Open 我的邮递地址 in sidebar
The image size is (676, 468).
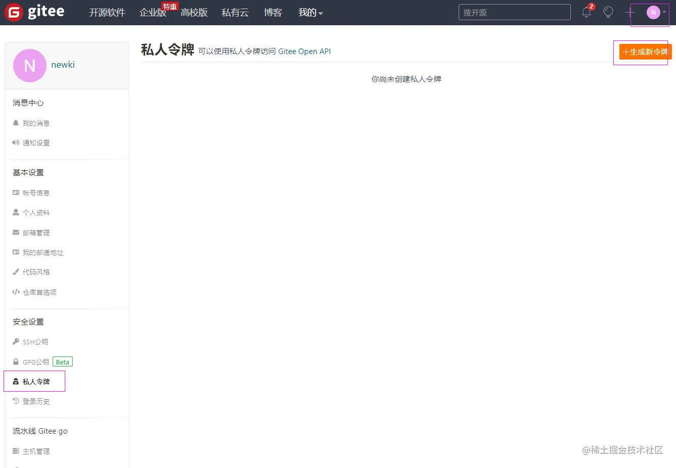43,252
